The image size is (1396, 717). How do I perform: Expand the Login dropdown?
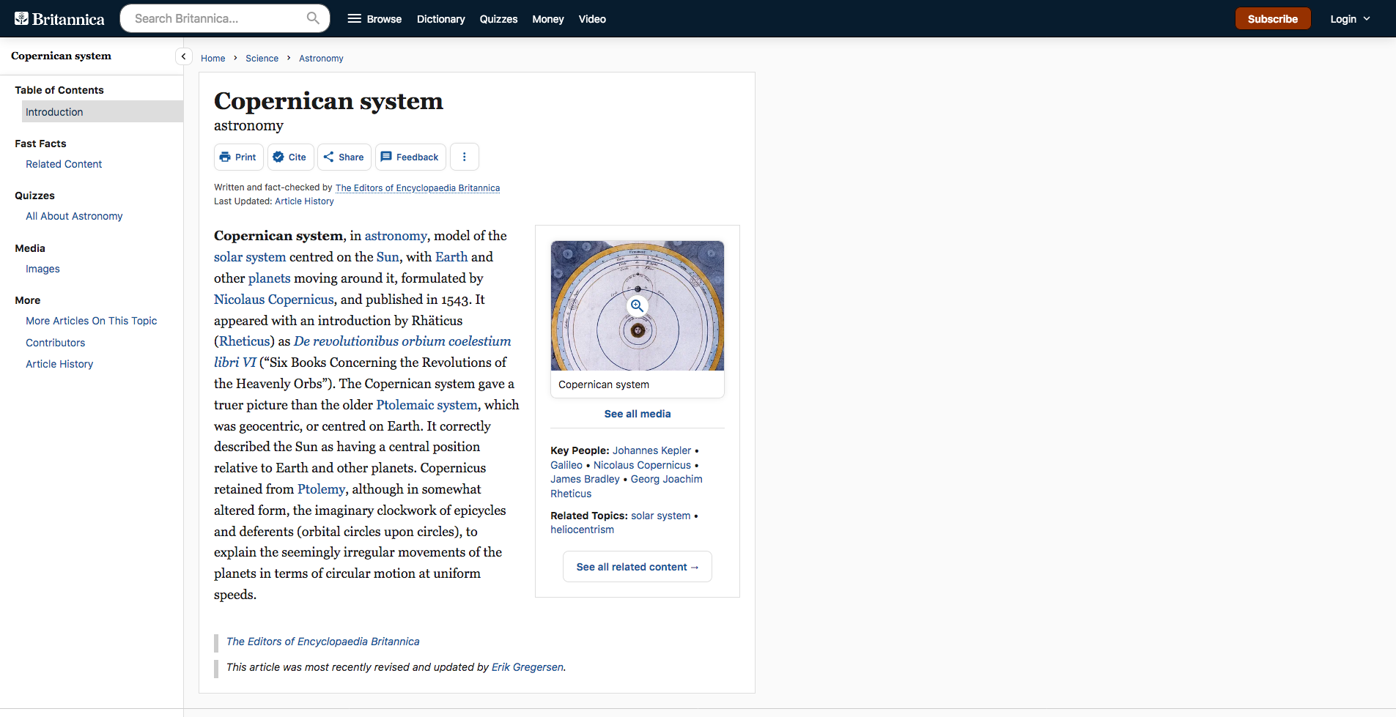pos(1350,19)
